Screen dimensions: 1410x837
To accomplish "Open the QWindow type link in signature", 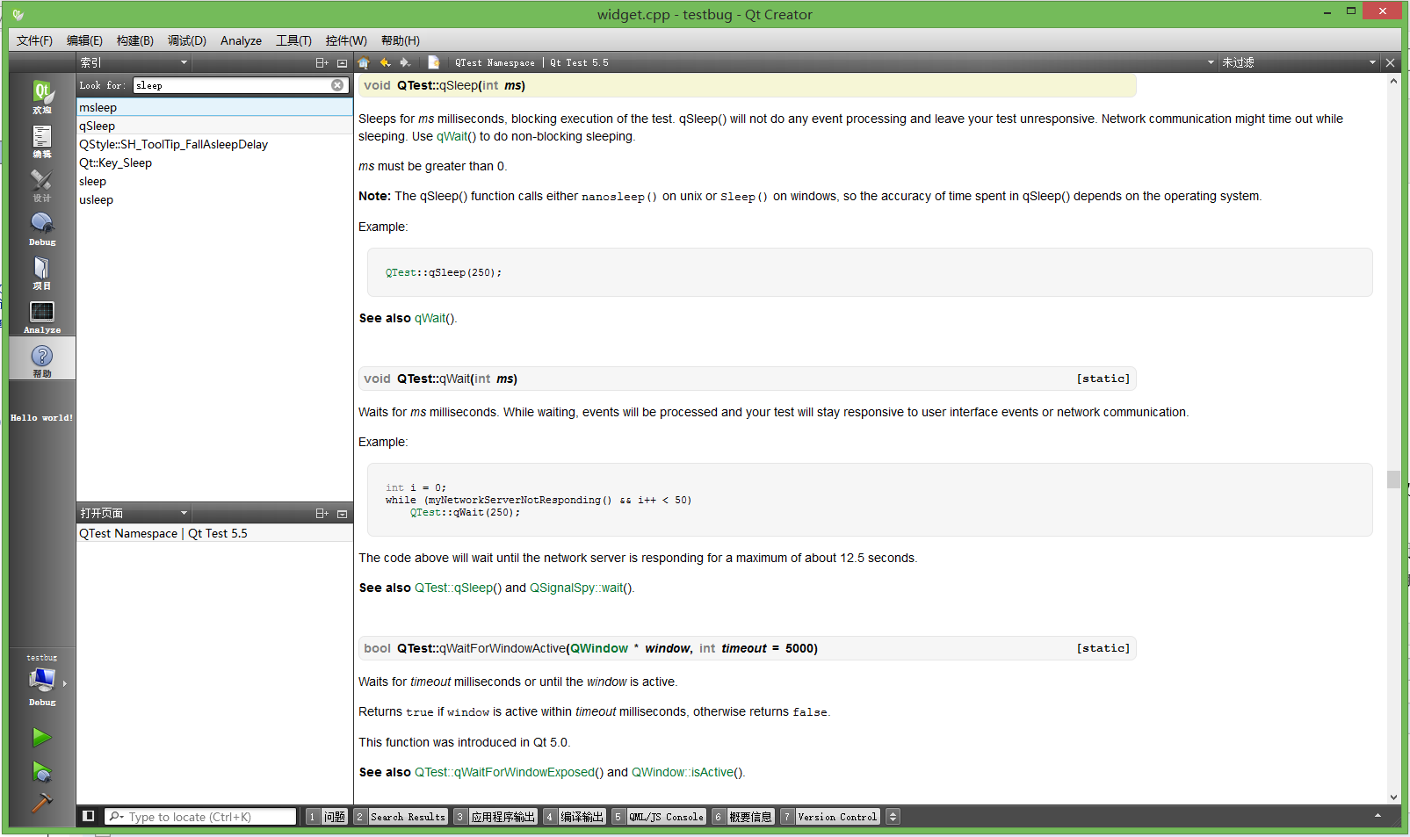I will pyautogui.click(x=599, y=648).
